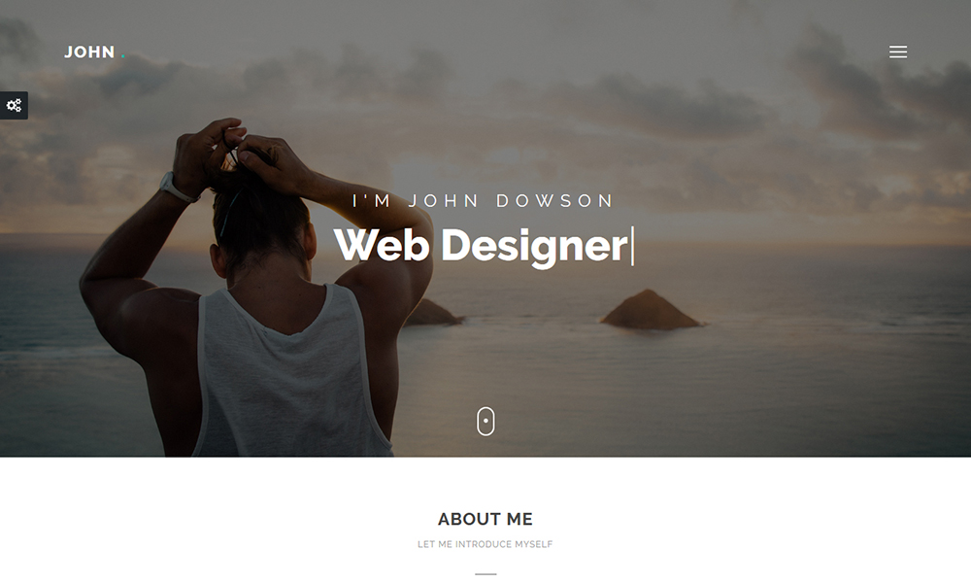Click the JOHN logo
This screenshot has height=583, width=971.
[x=89, y=52]
